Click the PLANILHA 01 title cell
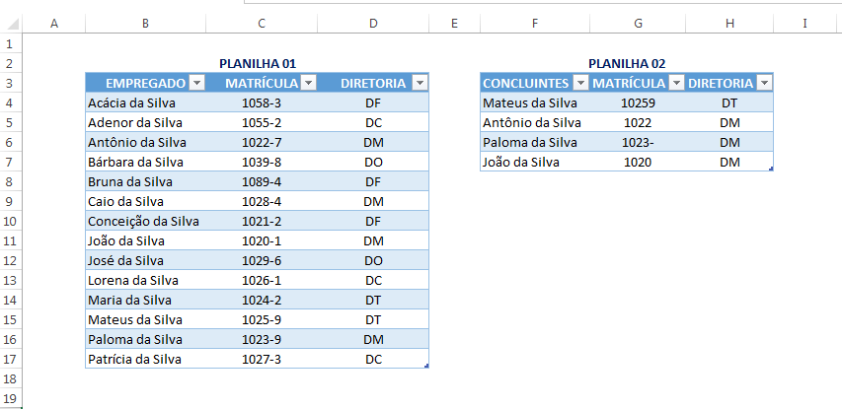Screen dimensions: 842x409 (258, 64)
